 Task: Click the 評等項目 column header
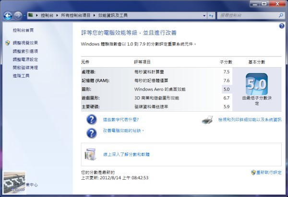coord(143,62)
